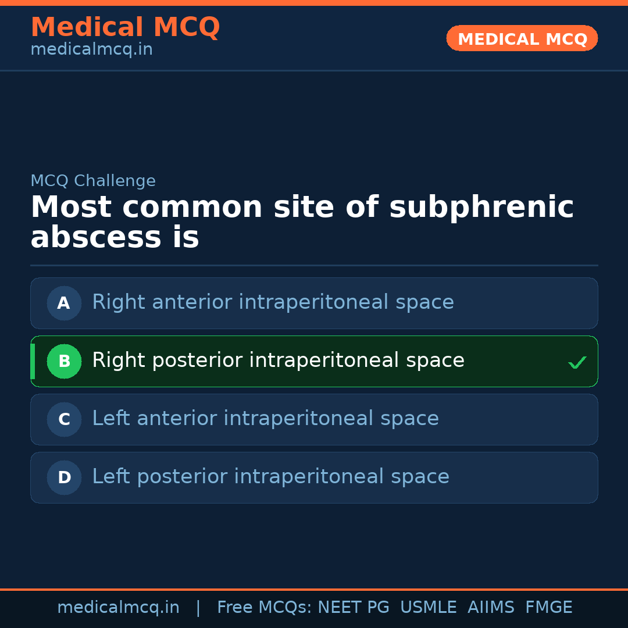Select answer text 'Left anterior intraperitoneal space'
This screenshot has width=628, height=628.
[265, 419]
